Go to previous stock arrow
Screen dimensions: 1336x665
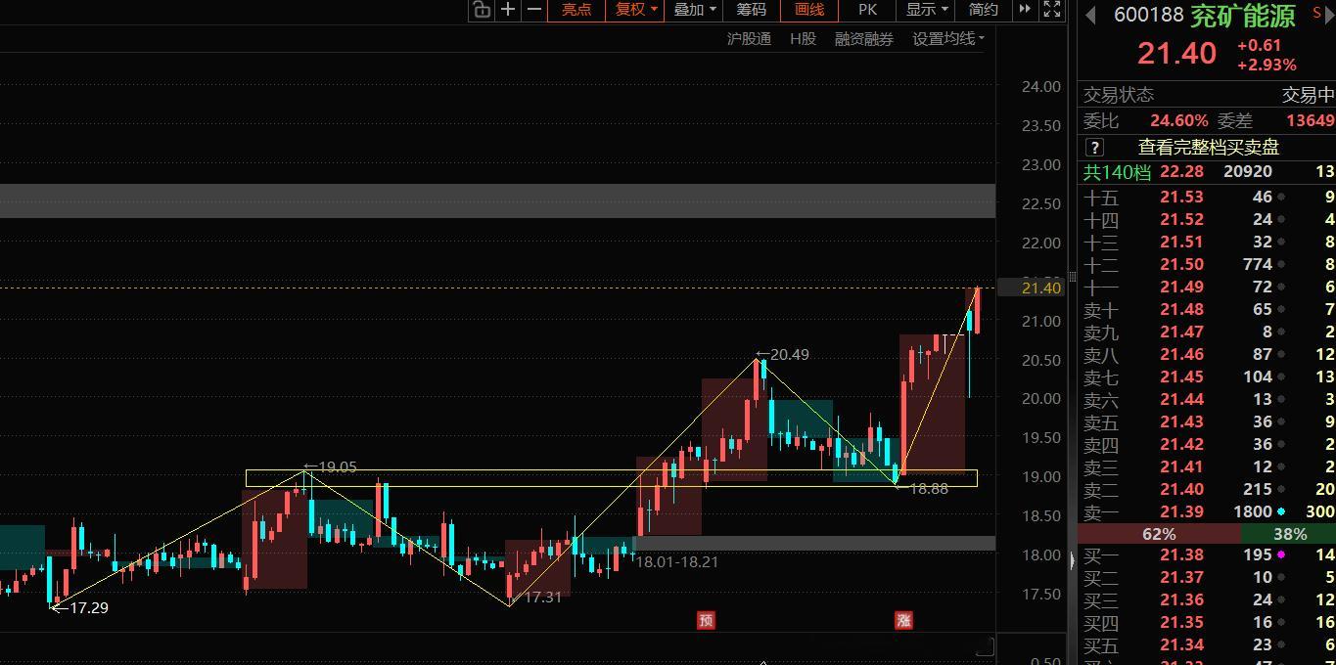tap(1089, 14)
